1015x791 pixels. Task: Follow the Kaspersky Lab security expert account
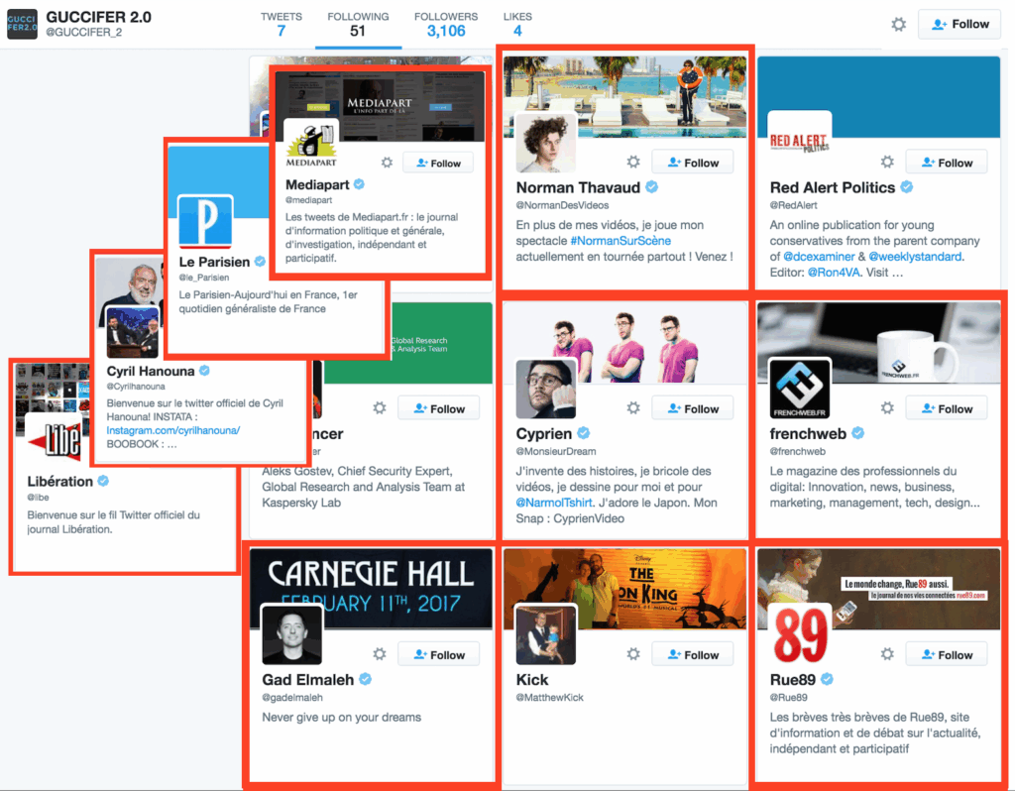click(439, 408)
